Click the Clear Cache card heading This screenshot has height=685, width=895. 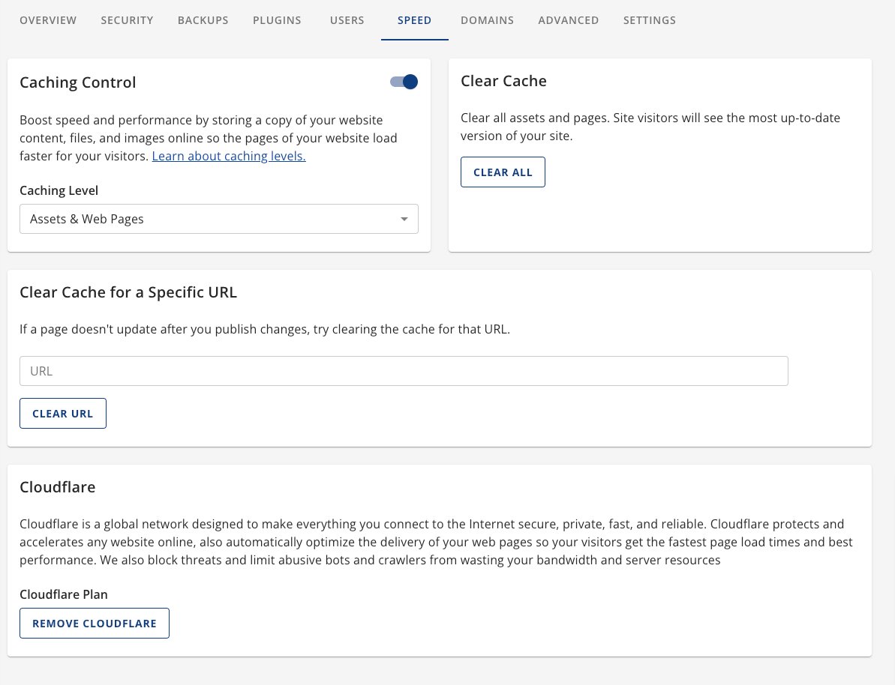tap(503, 81)
